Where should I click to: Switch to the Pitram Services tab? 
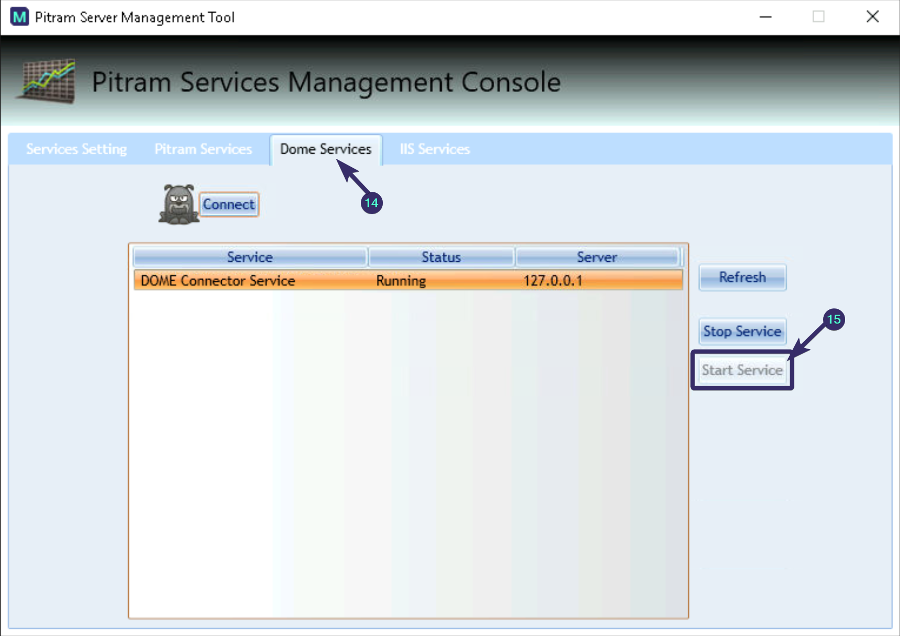(x=202, y=149)
